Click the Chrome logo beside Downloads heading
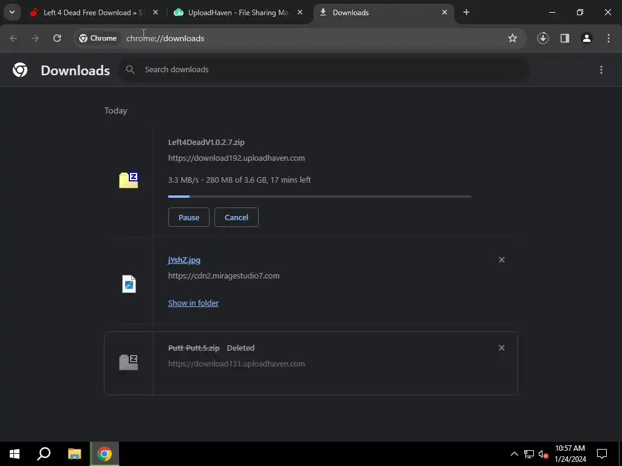Image resolution: width=622 pixels, height=466 pixels. coord(20,70)
